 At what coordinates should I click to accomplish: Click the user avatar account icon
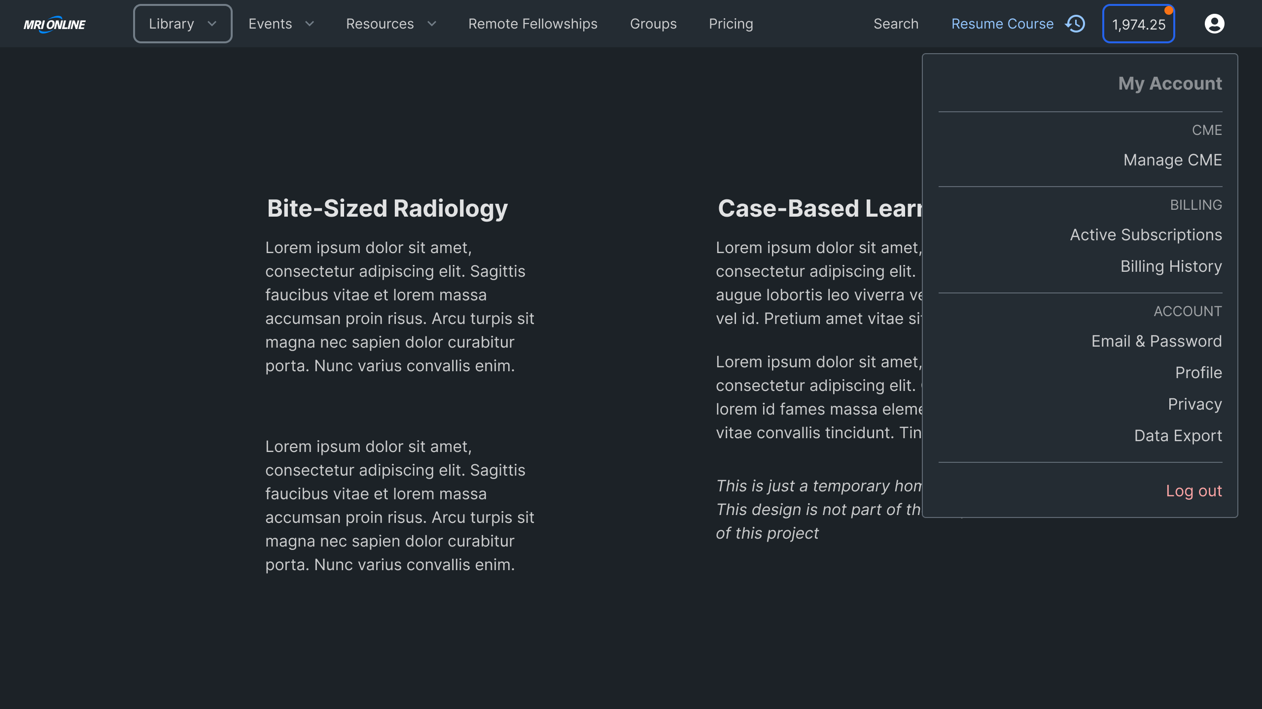pyautogui.click(x=1214, y=23)
